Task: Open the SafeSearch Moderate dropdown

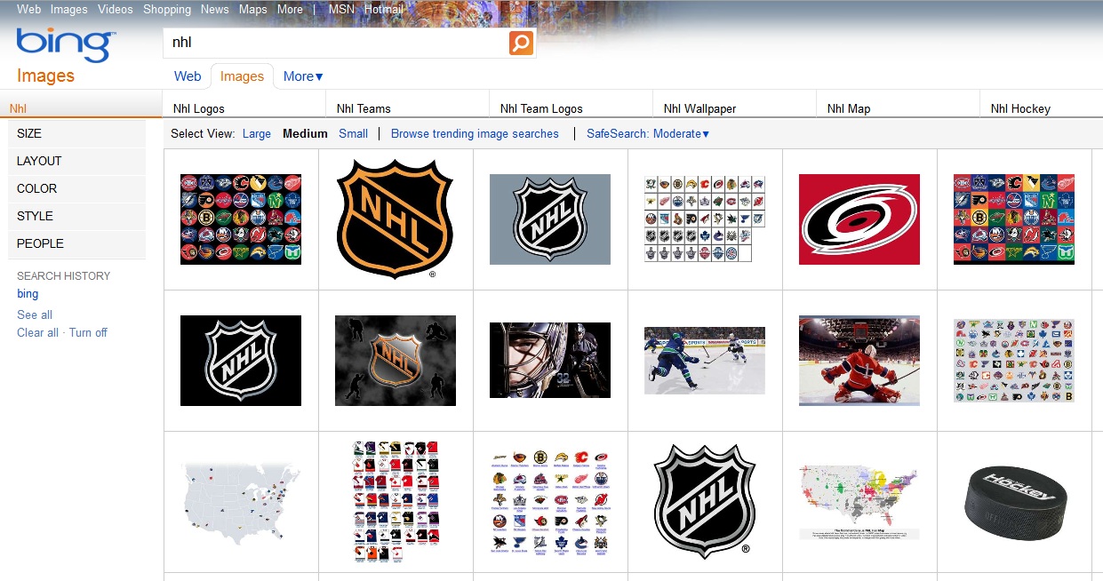Action: click(648, 134)
